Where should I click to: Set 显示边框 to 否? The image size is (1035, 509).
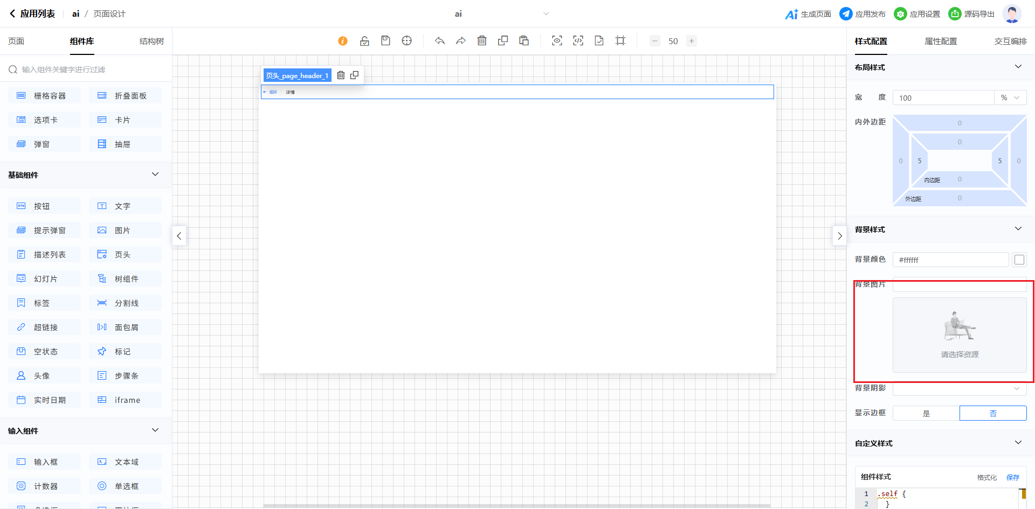click(993, 413)
